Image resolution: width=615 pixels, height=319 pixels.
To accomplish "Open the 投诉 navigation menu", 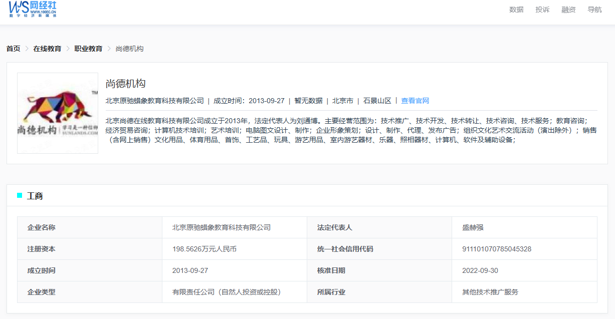I will point(542,10).
